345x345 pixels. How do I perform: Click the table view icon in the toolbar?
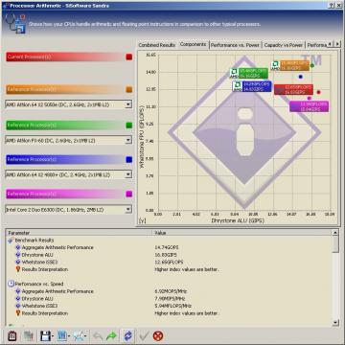62,335
